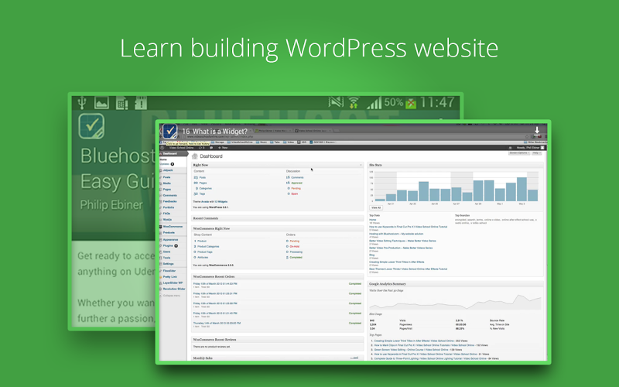Open Media in the WordPress sidebar
The height and width of the screenshot is (387, 619).
[166, 183]
